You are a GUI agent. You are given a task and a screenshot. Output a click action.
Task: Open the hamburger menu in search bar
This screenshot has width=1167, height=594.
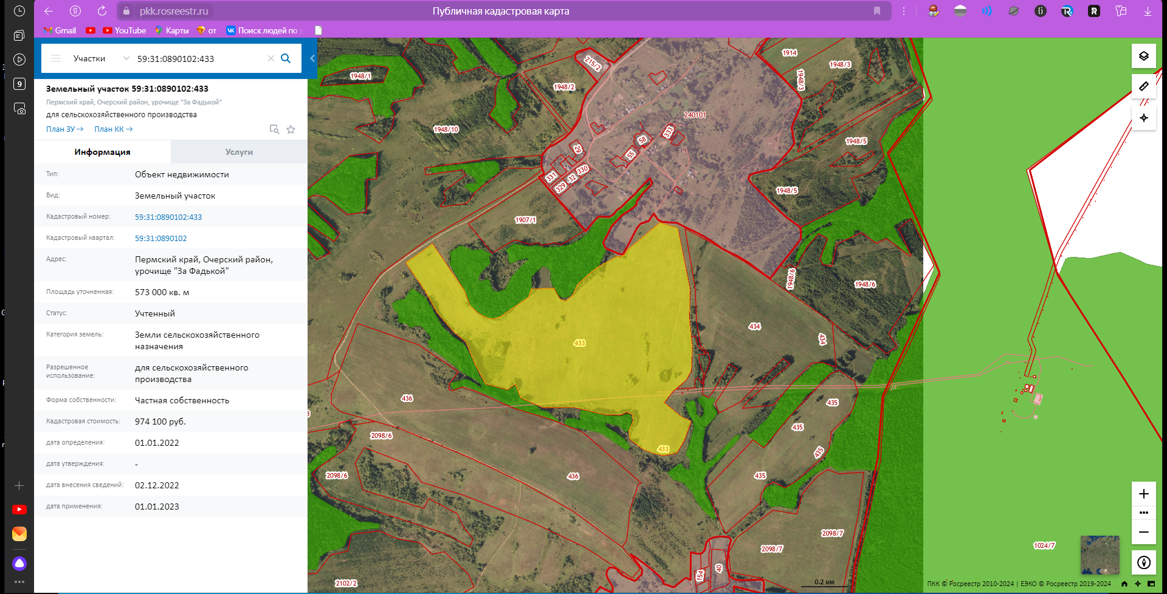pos(56,58)
